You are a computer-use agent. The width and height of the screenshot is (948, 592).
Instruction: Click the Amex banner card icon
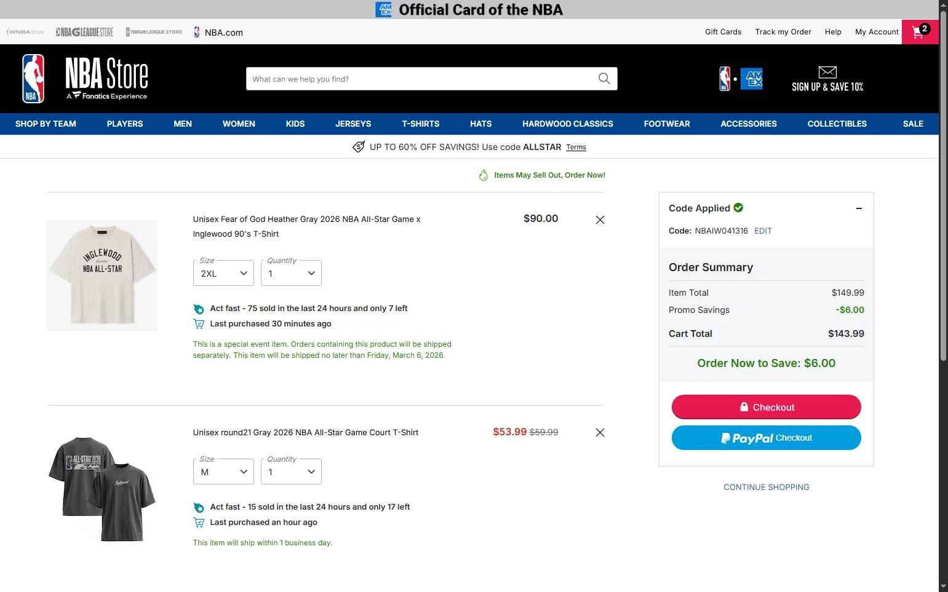click(383, 9)
